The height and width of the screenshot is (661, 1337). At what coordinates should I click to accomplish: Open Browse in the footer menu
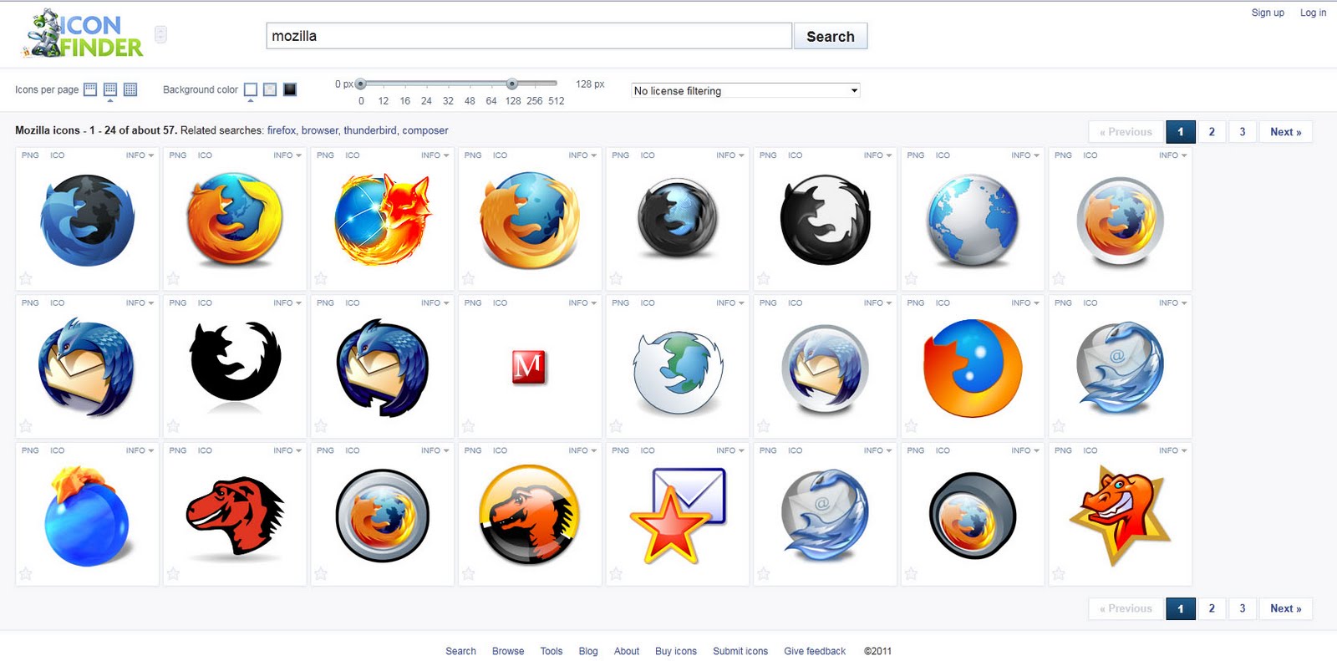coord(508,651)
